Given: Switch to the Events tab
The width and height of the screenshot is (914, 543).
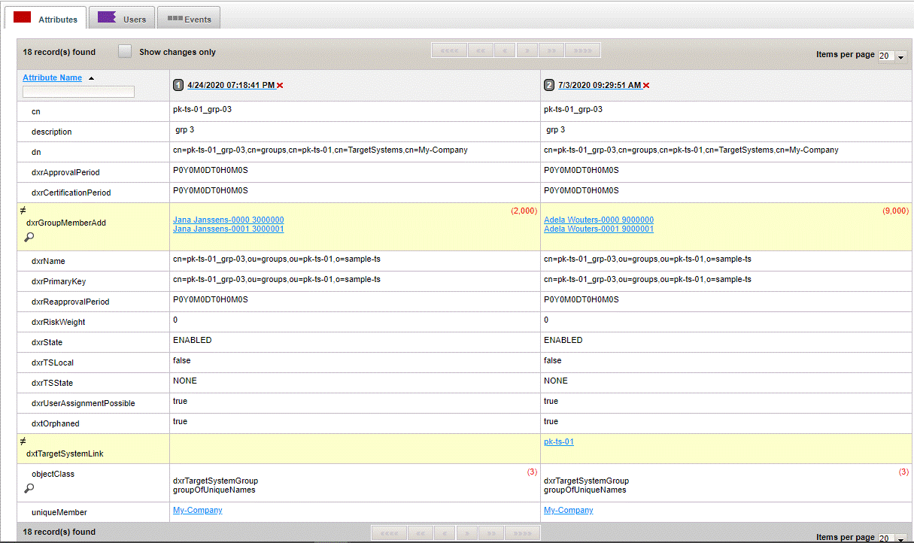Looking at the screenshot, I should tap(189, 19).
